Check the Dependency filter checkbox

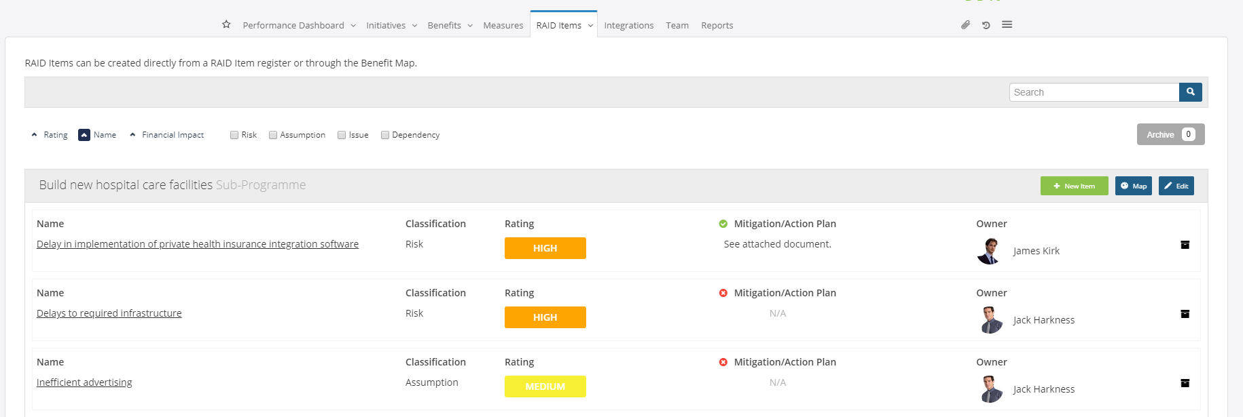(x=385, y=135)
